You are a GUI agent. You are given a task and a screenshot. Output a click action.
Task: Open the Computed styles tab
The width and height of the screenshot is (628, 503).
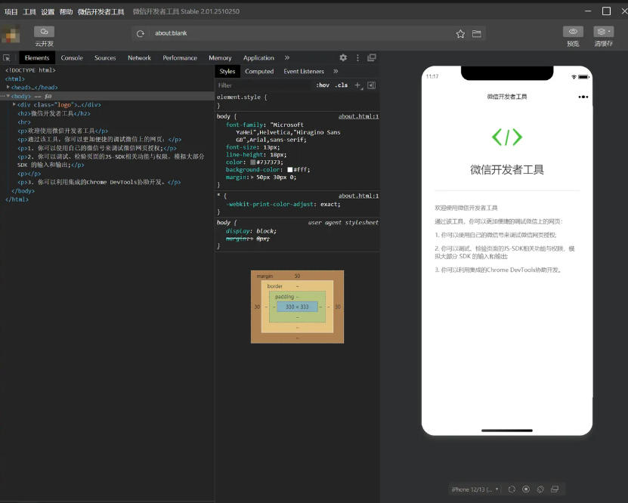pyautogui.click(x=259, y=71)
